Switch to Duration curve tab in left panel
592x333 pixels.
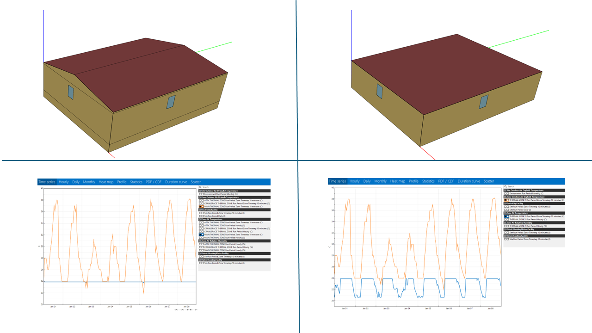(176, 182)
